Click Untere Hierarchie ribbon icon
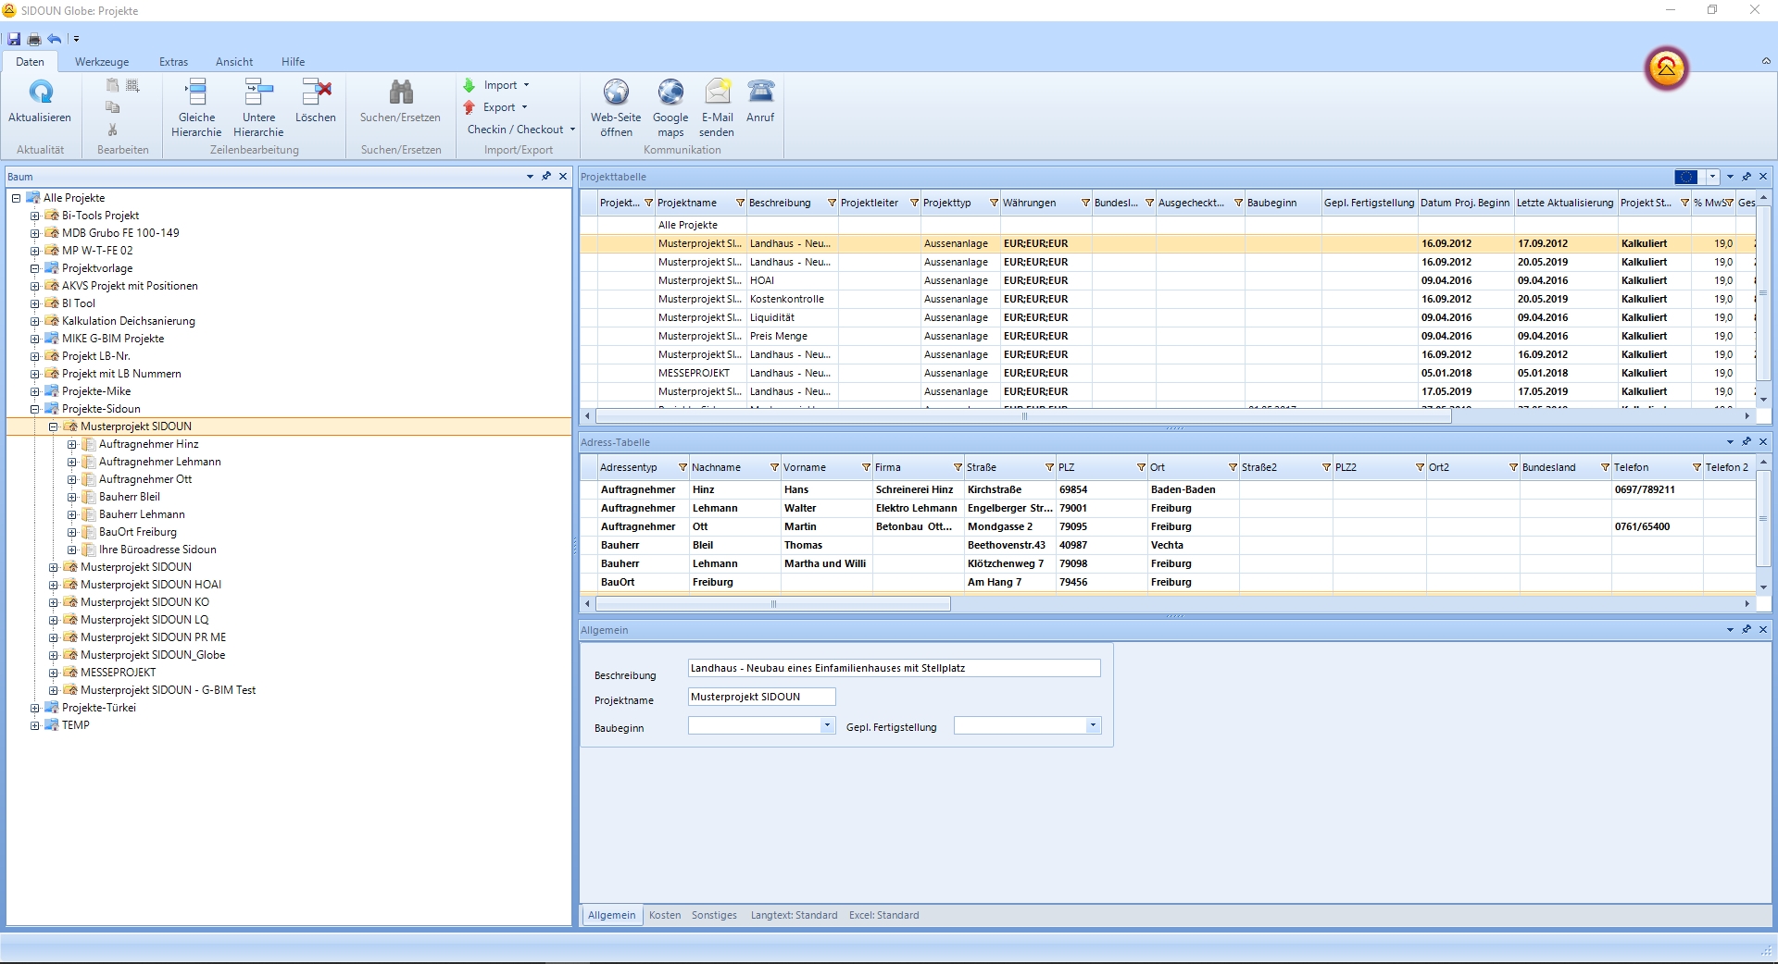Image resolution: width=1778 pixels, height=964 pixels. point(258,93)
